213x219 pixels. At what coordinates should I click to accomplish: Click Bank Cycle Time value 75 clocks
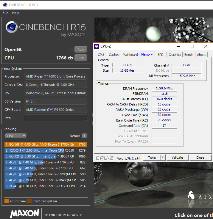[164, 120]
